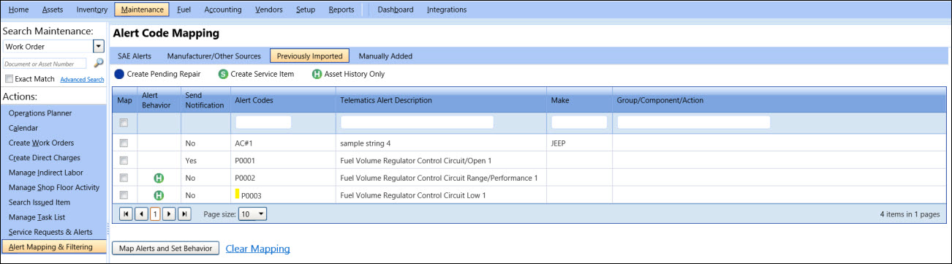Jump to the last page arrow

(184, 214)
